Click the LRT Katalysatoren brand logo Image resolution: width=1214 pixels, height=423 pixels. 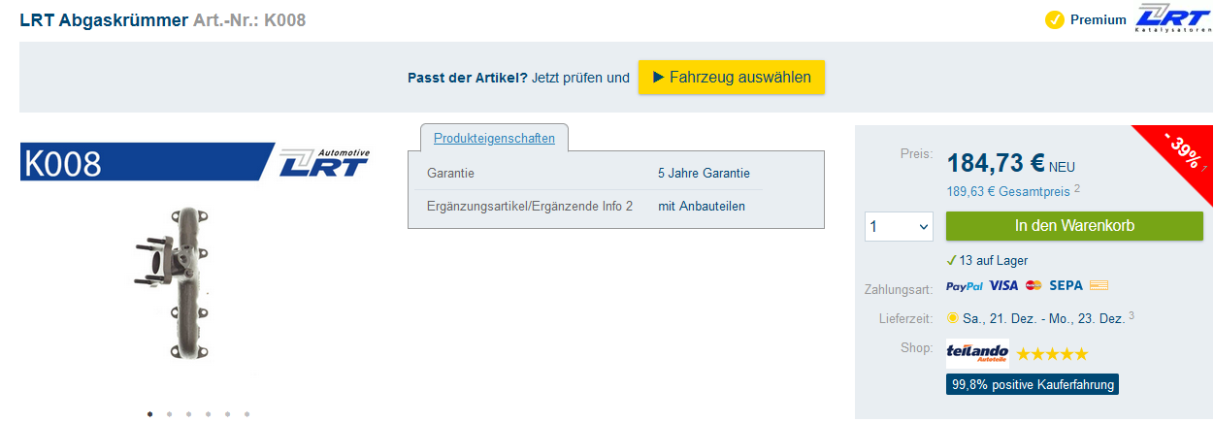(1171, 19)
